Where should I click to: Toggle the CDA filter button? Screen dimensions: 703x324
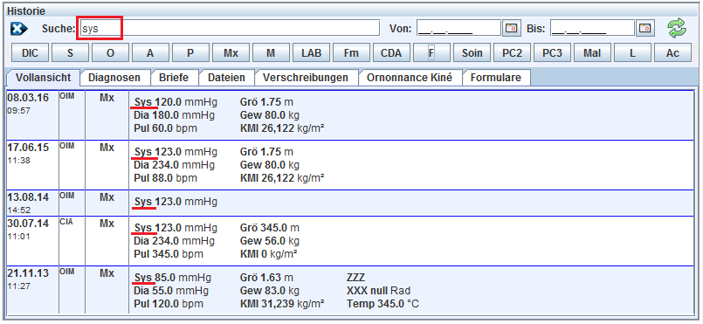[391, 53]
